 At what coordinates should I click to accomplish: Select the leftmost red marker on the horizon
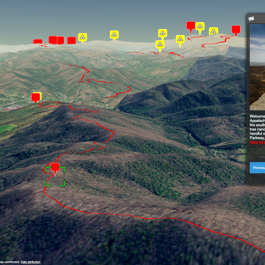pyautogui.click(x=38, y=42)
